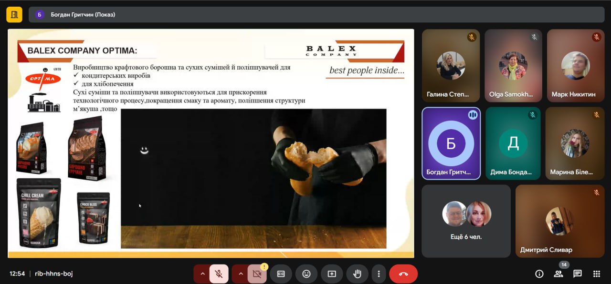
Task: Click the CHILL CREAM product package image
Action: coord(39,213)
